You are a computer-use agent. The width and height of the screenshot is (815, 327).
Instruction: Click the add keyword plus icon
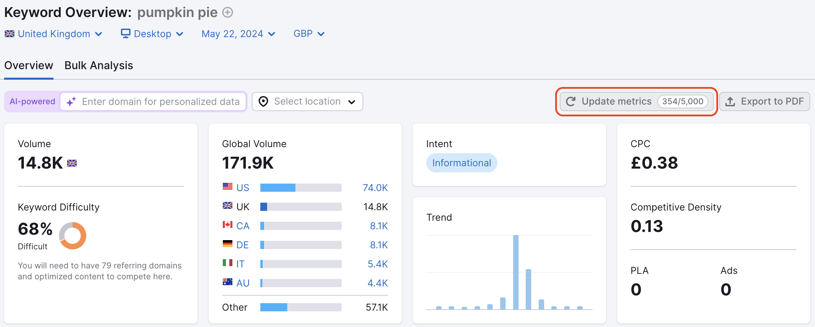pyautogui.click(x=228, y=12)
